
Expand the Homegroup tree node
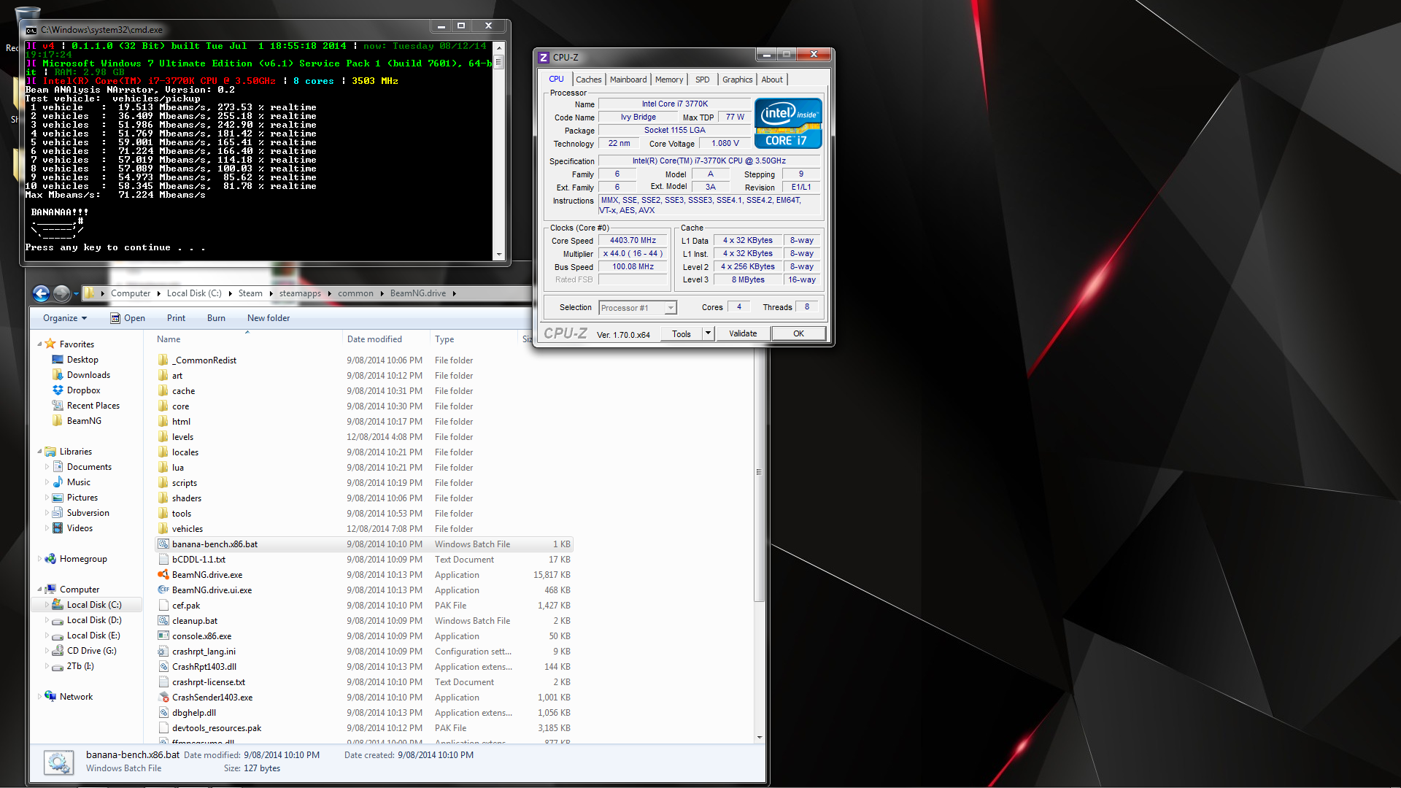click(39, 559)
